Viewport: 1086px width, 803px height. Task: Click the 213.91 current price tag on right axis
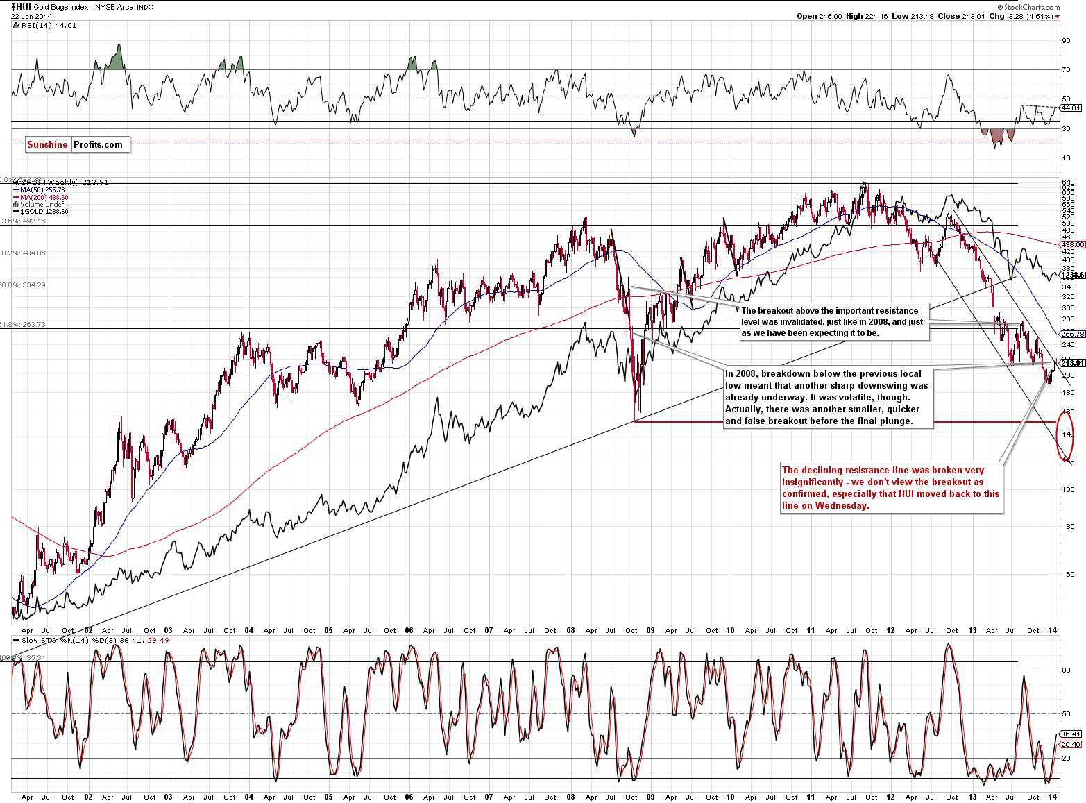pyautogui.click(x=1073, y=363)
